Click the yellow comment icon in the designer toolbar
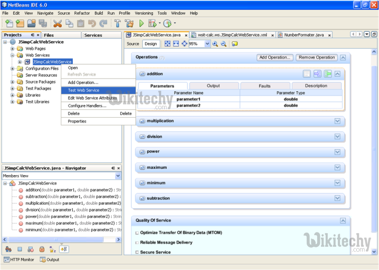The height and width of the screenshot is (270, 379). (234, 44)
